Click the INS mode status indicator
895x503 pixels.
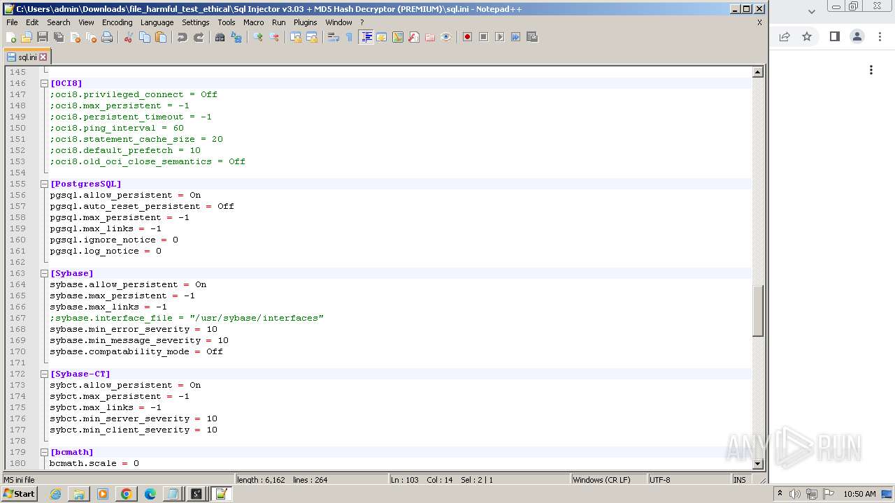click(x=740, y=480)
